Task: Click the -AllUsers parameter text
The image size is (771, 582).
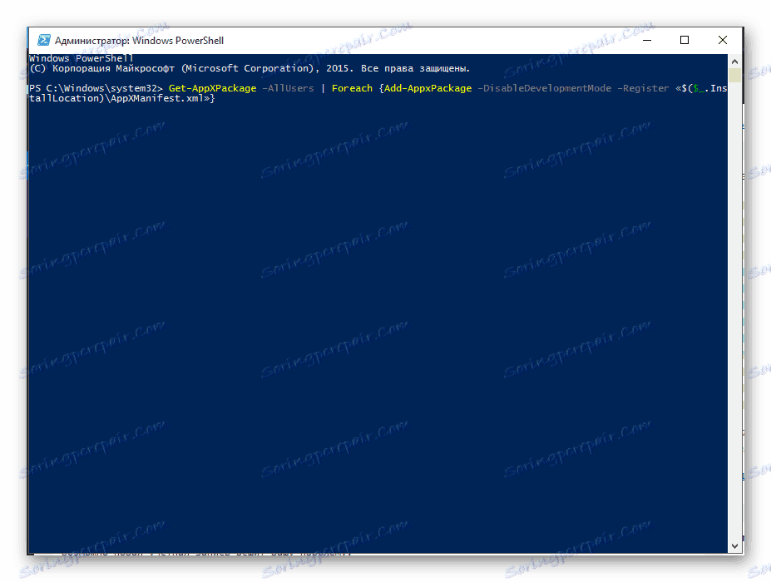Action: coord(288,88)
